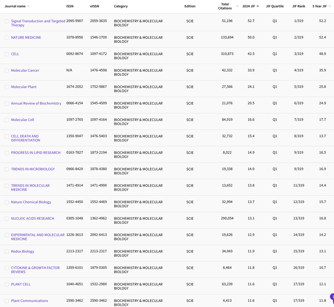View NUCLEIC ACIDS RESEARCH details
This screenshot has height=307, width=334.
pos(32,218)
